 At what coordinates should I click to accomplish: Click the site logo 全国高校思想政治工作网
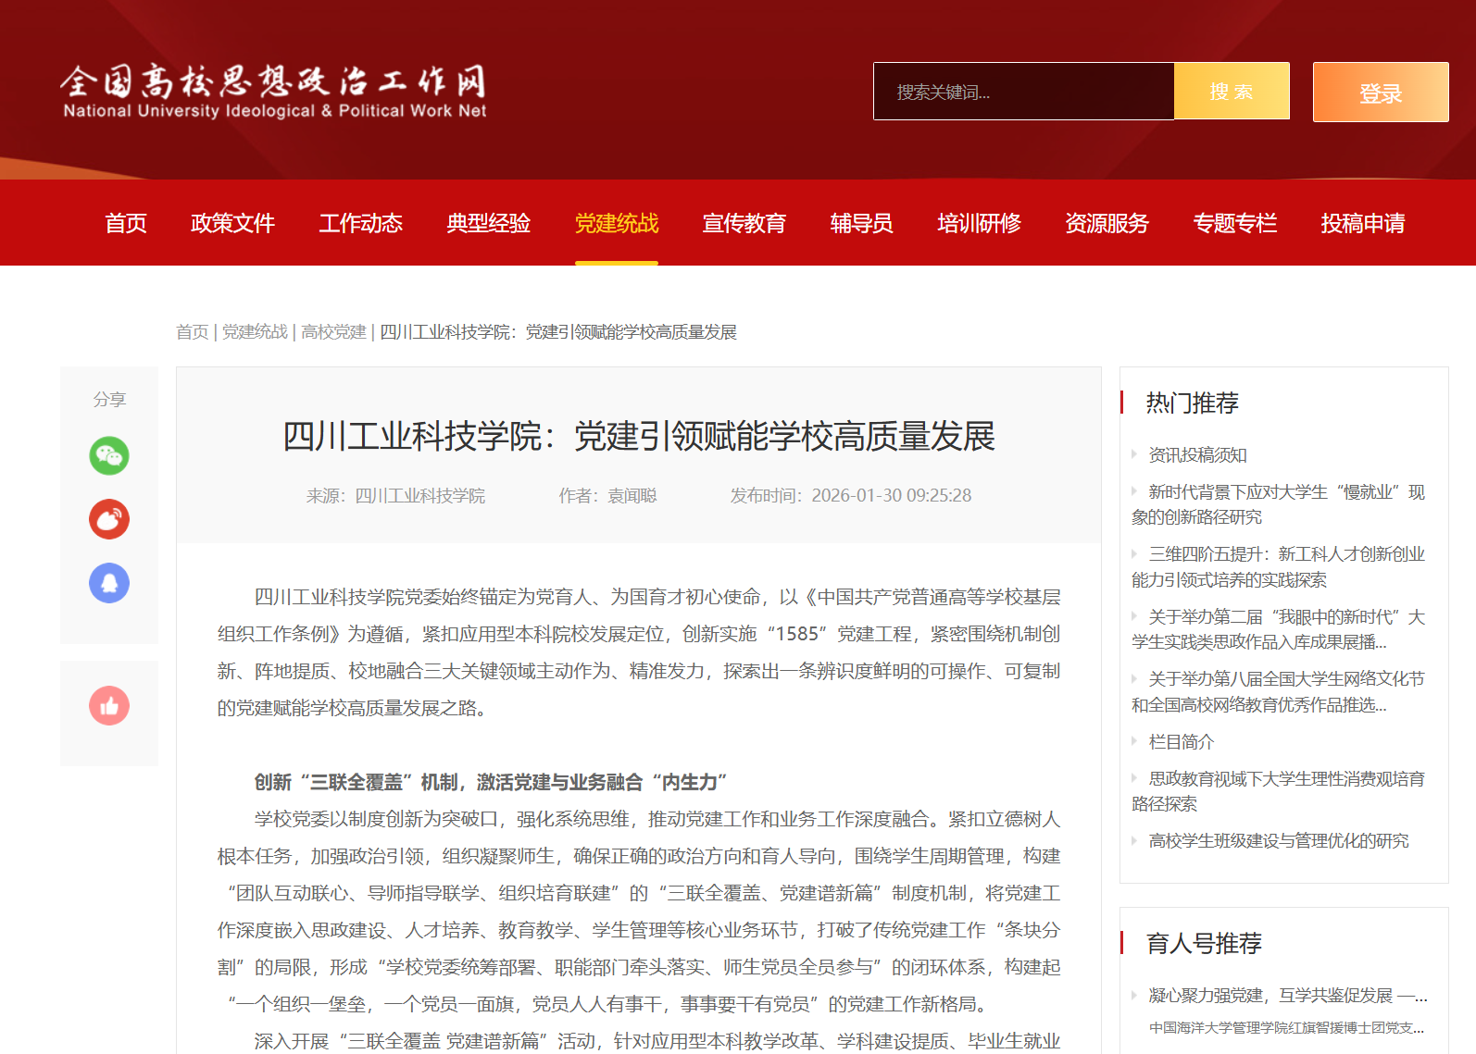tap(274, 92)
